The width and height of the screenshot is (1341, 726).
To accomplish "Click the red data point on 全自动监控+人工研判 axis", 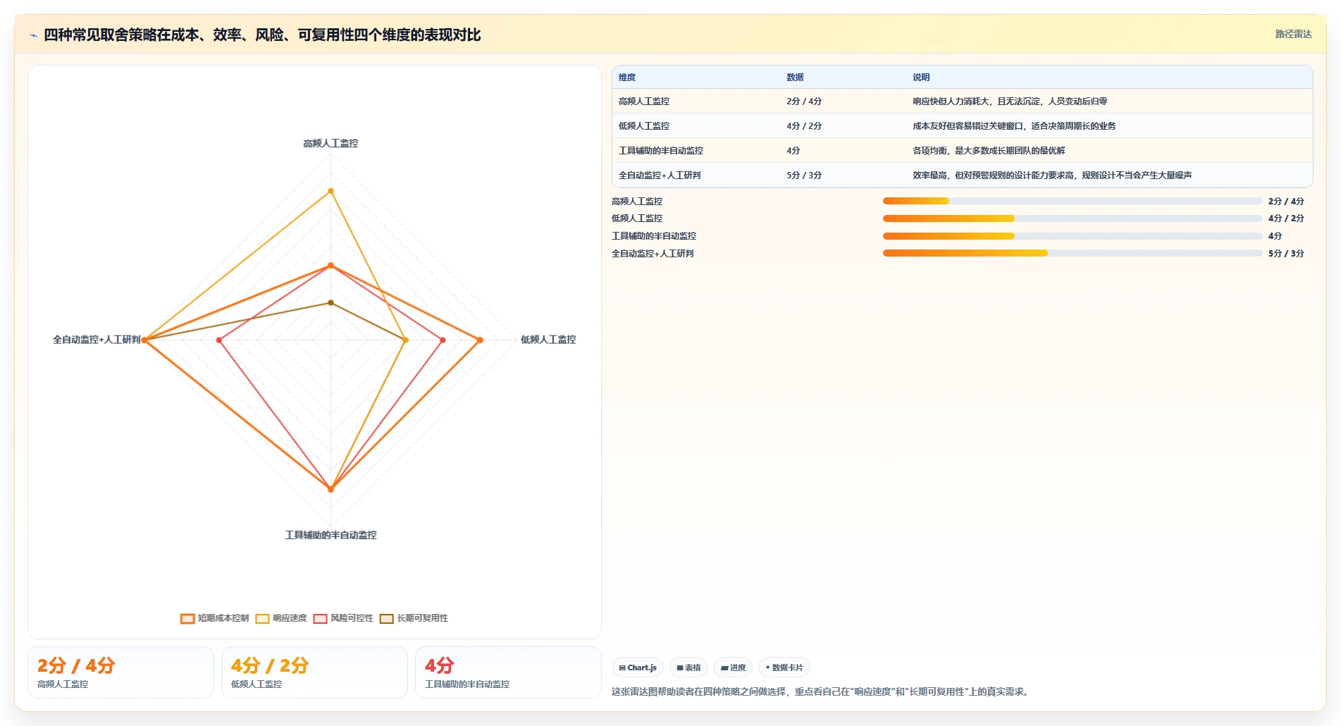I will [x=219, y=340].
